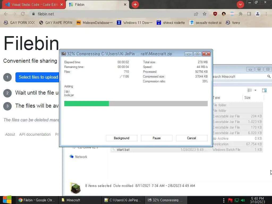Switch to Minecraft folder taskbar item
The height and width of the screenshot is (204, 272).
(80, 200)
